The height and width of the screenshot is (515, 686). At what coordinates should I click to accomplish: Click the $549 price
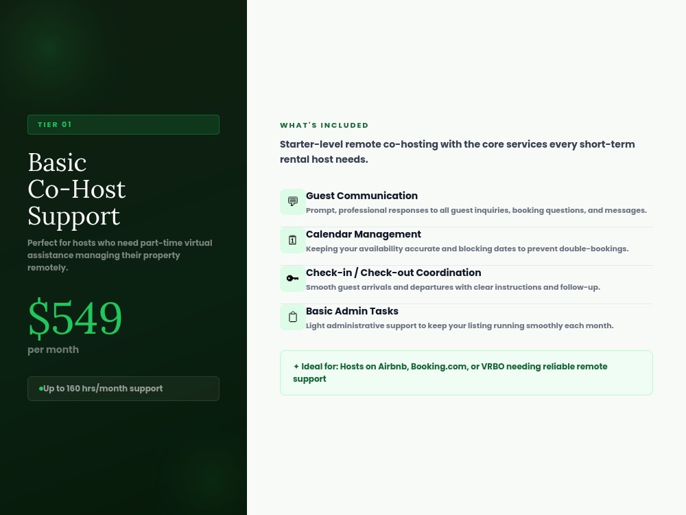tap(75, 317)
